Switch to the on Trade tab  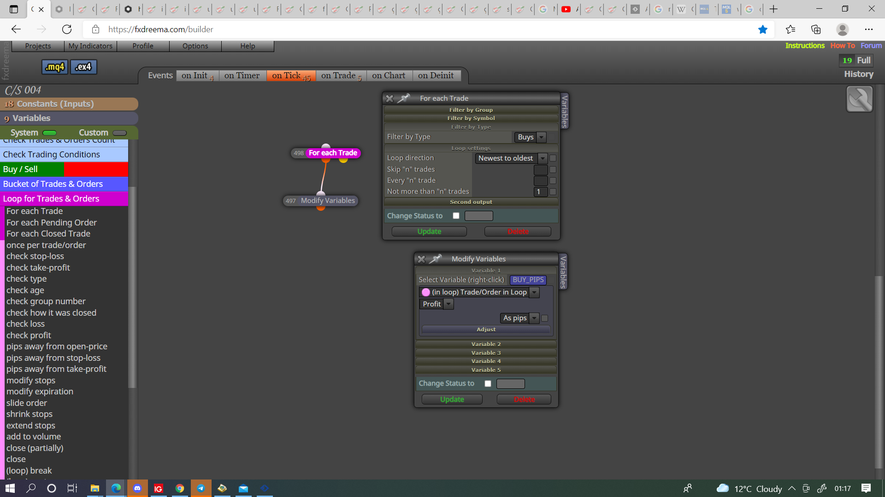tap(341, 76)
